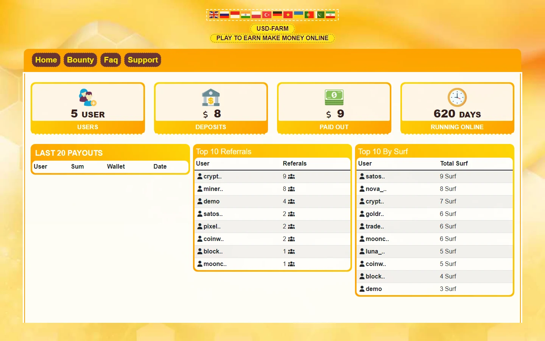Click the DEPOSITS card label
The height and width of the screenshot is (341, 545).
[x=211, y=127]
